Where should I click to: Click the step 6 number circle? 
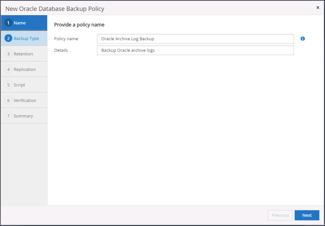[x=9, y=100]
